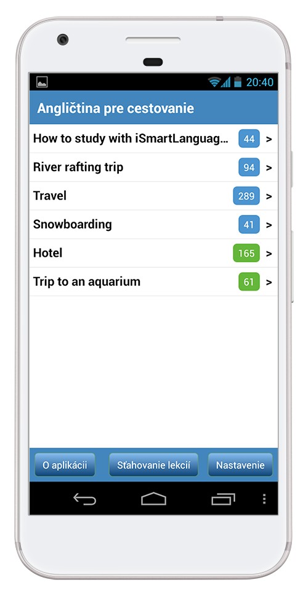Open the recent apps icon

click(x=223, y=499)
